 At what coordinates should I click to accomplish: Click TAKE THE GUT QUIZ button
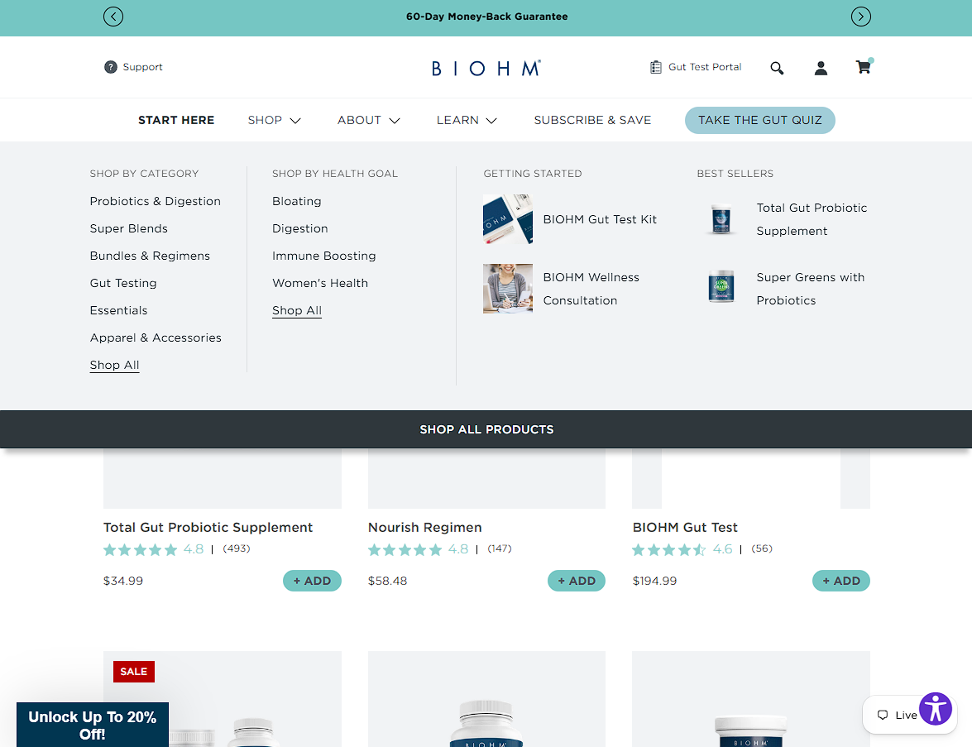pyautogui.click(x=759, y=120)
